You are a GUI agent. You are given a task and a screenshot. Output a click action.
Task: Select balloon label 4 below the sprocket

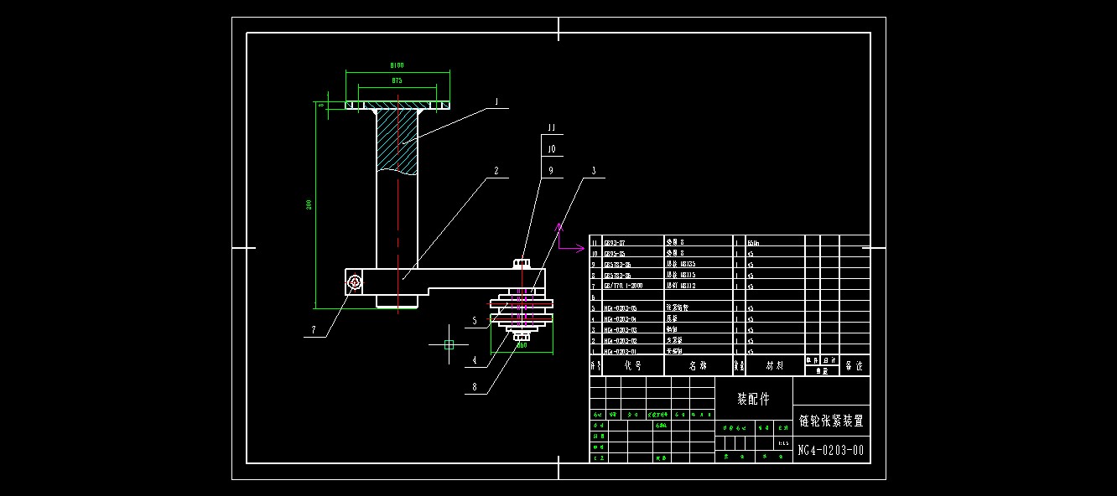474,360
